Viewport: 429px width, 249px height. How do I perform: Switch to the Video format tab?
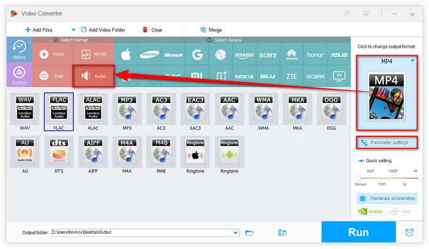53,54
